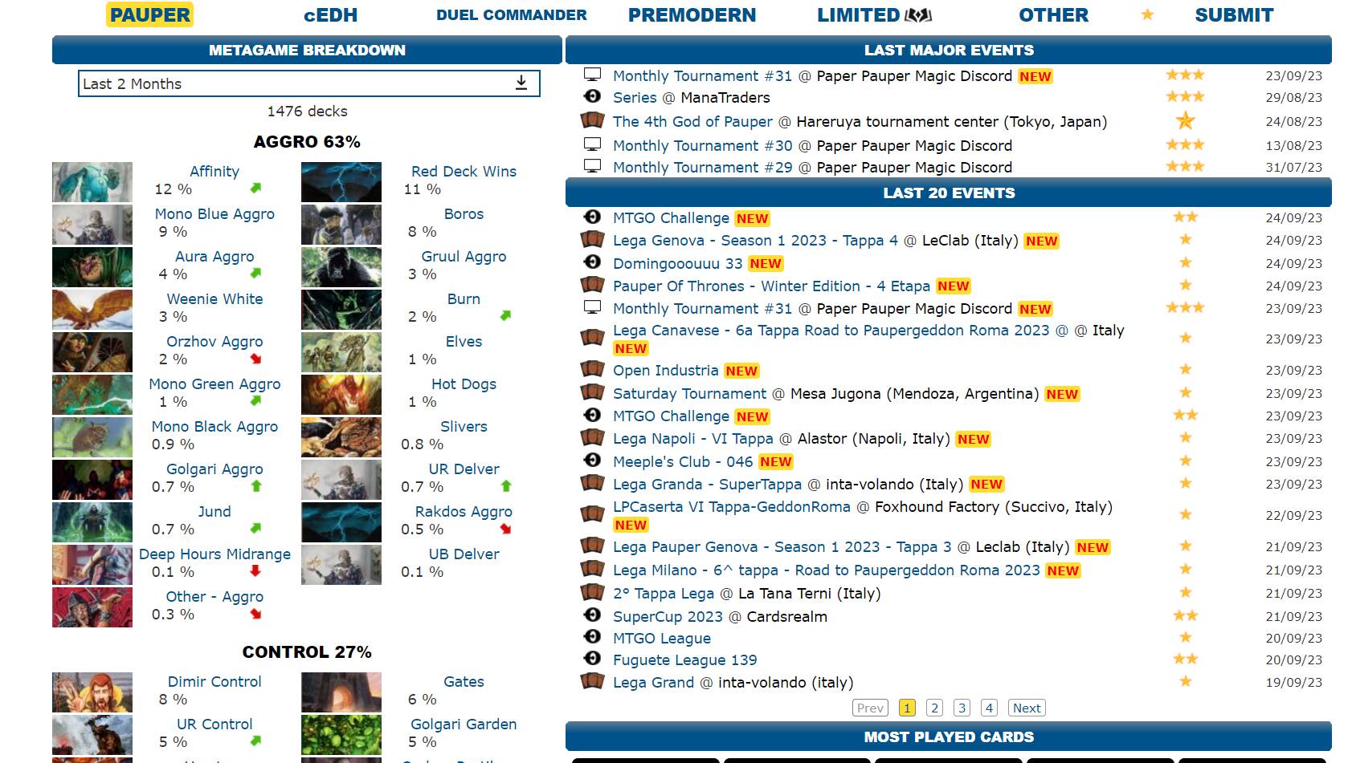Screen dimensions: 1356x763
Task: Switch to the cEDH format menu
Action: click(330, 15)
